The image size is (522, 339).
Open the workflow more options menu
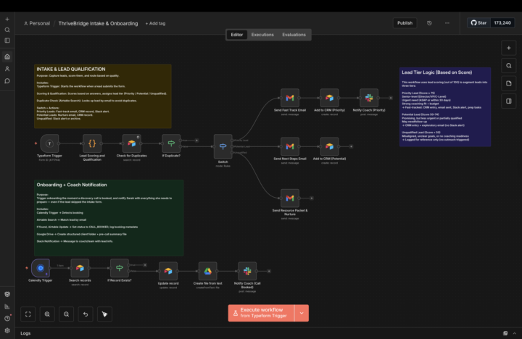(447, 23)
